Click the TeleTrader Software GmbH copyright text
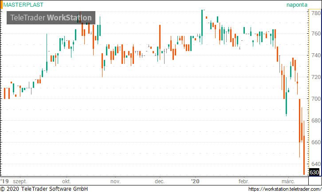 click(44, 189)
